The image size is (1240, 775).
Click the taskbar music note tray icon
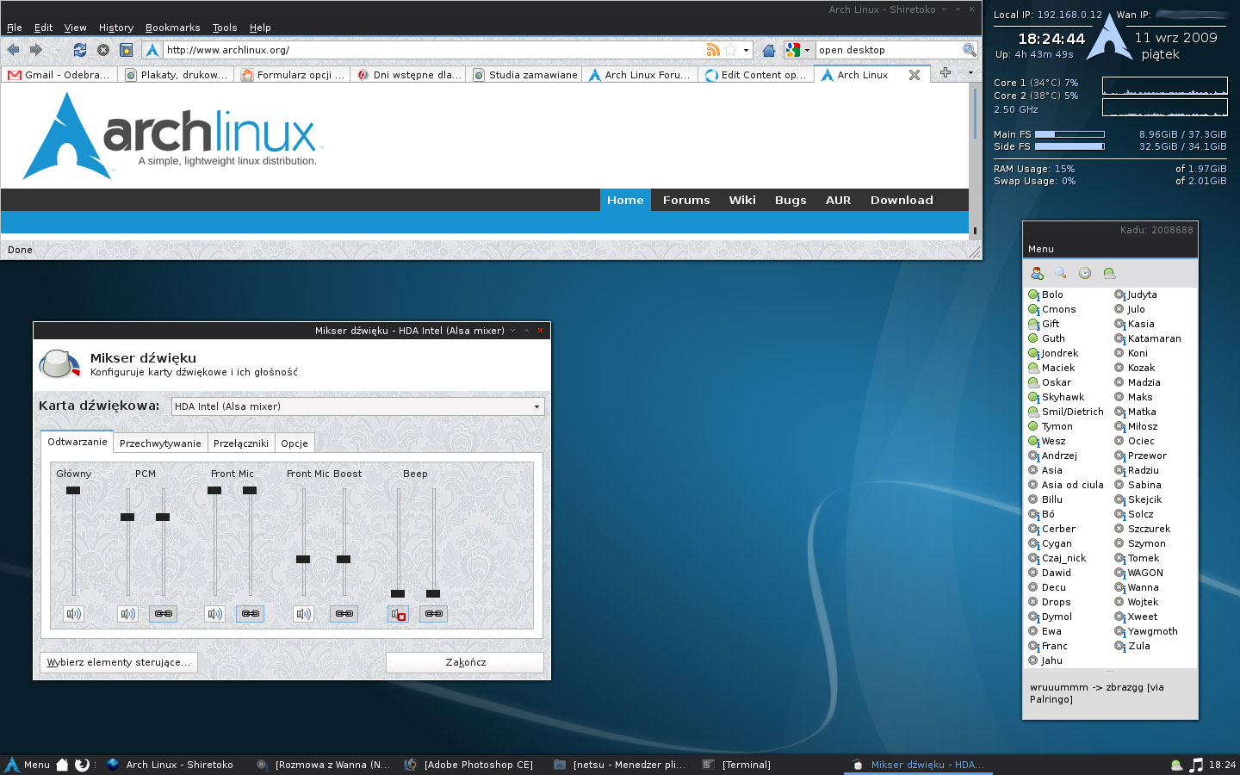[x=1196, y=765]
